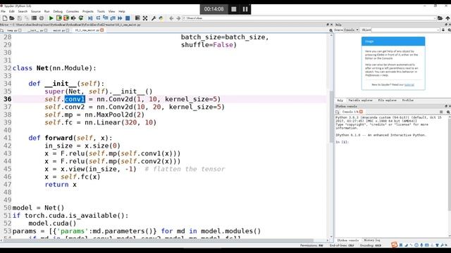
Task: Pause the screen recording
Action: 245,9
